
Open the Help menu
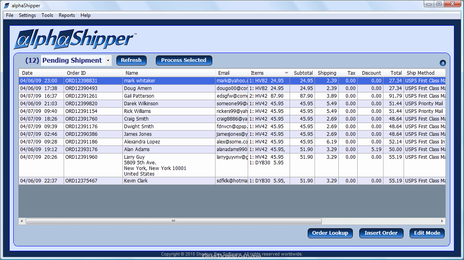click(85, 15)
